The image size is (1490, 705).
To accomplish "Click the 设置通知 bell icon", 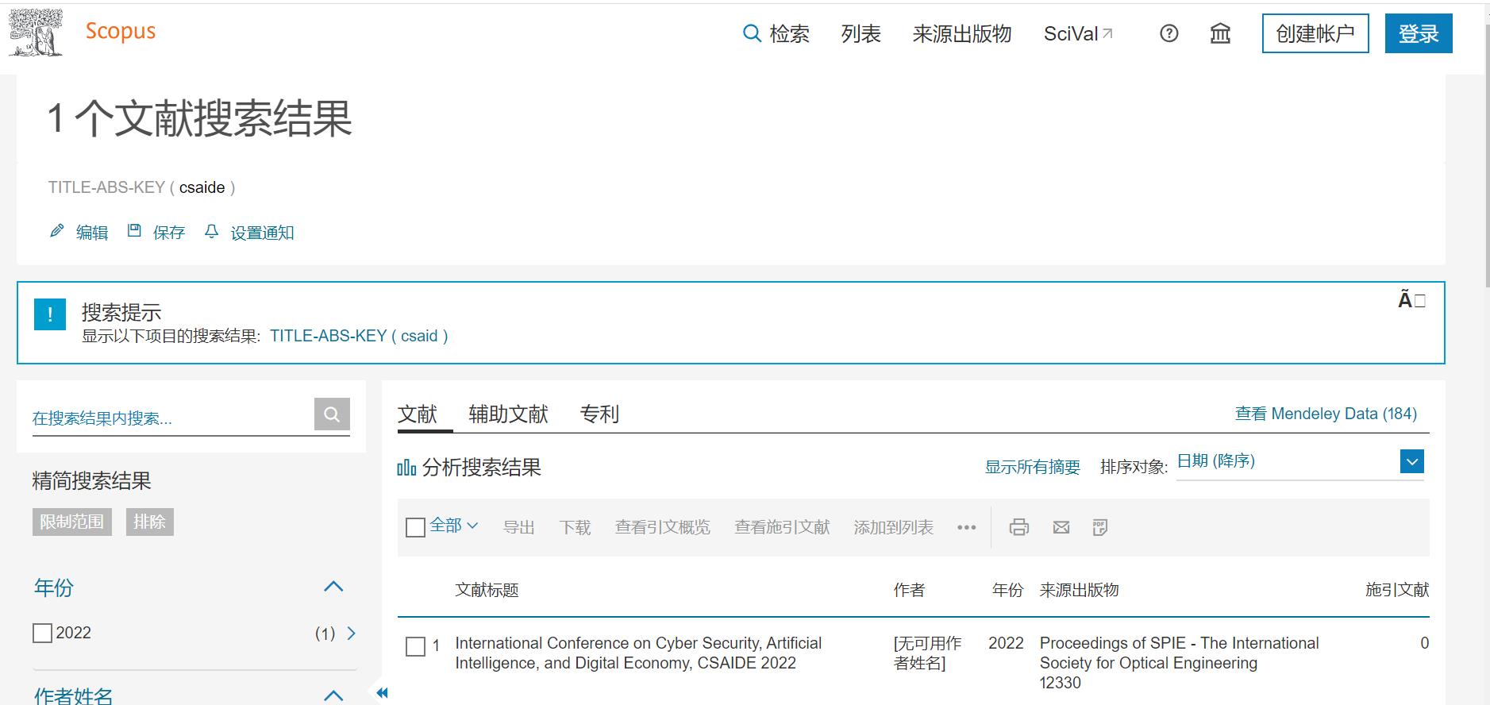I will coord(211,232).
